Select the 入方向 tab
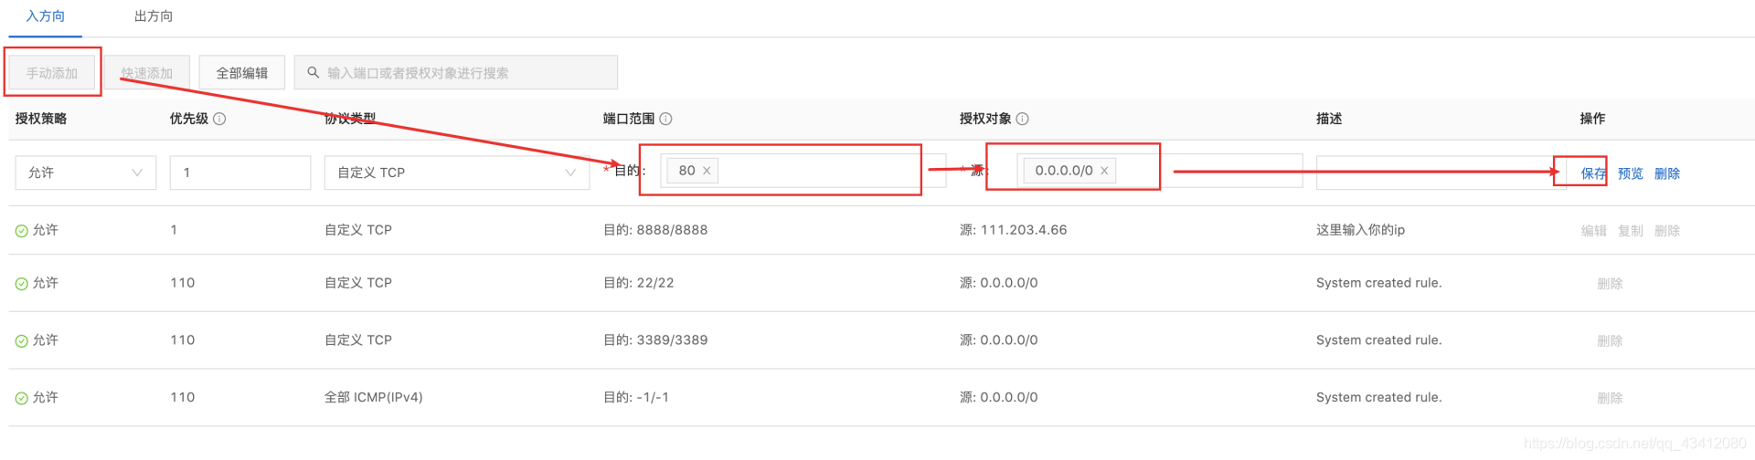The image size is (1755, 460). click(46, 16)
